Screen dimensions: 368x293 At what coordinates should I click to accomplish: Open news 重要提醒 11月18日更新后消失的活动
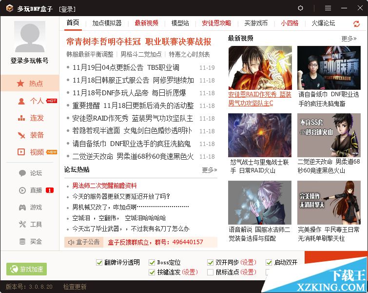tap(133, 106)
